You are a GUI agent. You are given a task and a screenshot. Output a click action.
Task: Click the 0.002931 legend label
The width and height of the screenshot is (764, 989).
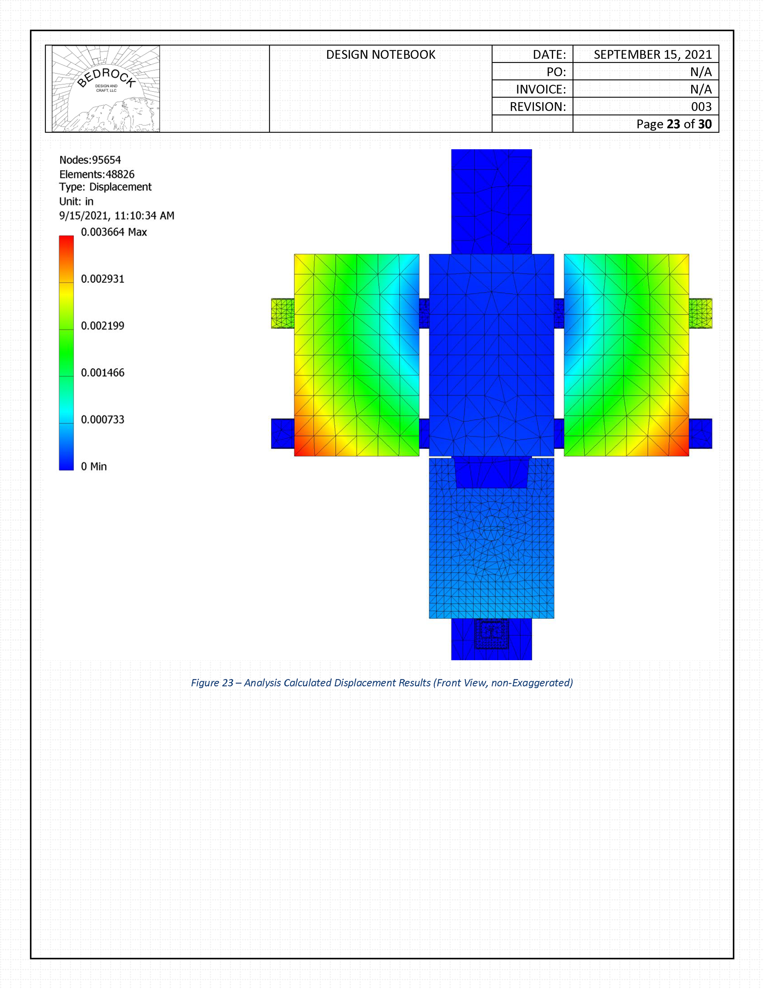102,279
